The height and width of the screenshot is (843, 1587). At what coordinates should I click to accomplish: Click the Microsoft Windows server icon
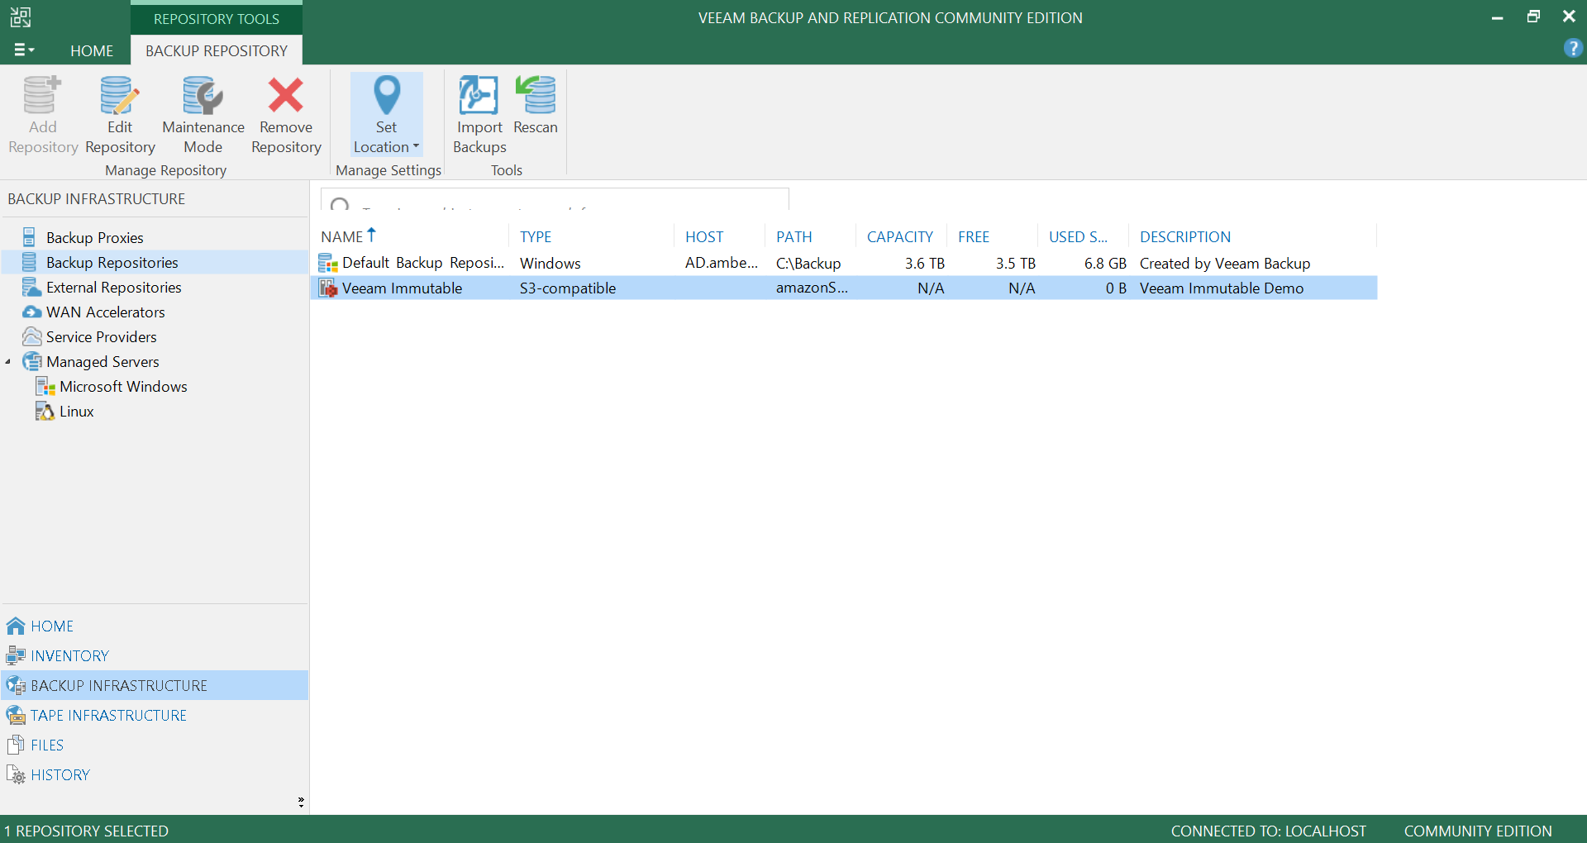pos(45,386)
